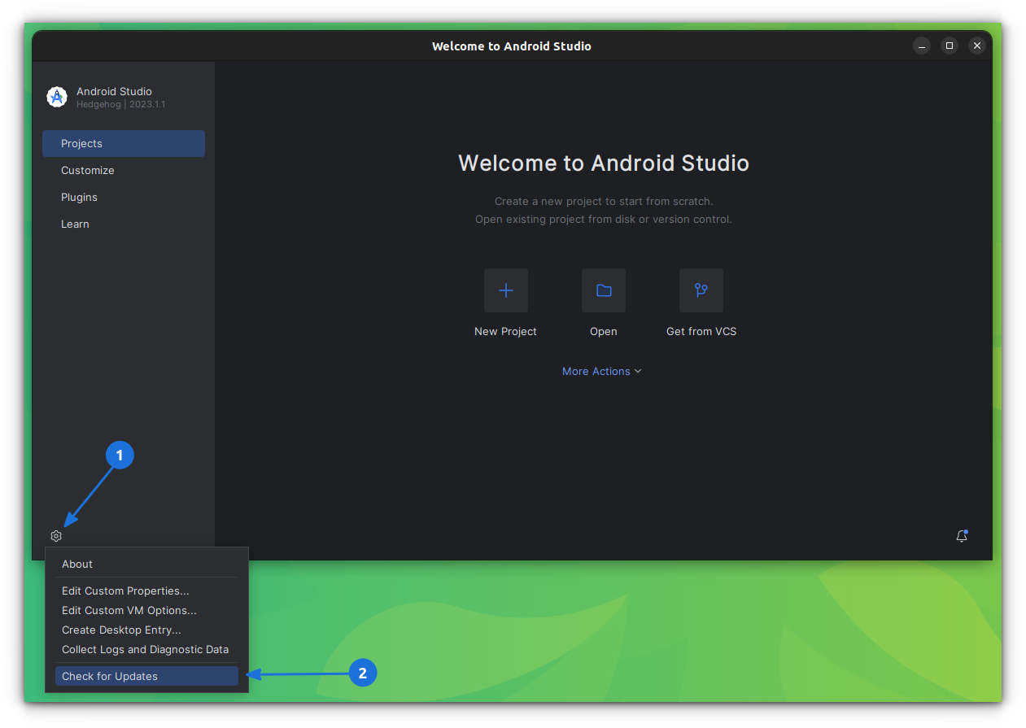Select the Projects sidebar entry
Viewport: 1026px width, 728px height.
click(x=81, y=143)
